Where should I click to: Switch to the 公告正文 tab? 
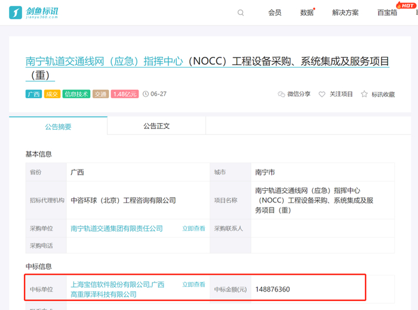[x=156, y=126]
